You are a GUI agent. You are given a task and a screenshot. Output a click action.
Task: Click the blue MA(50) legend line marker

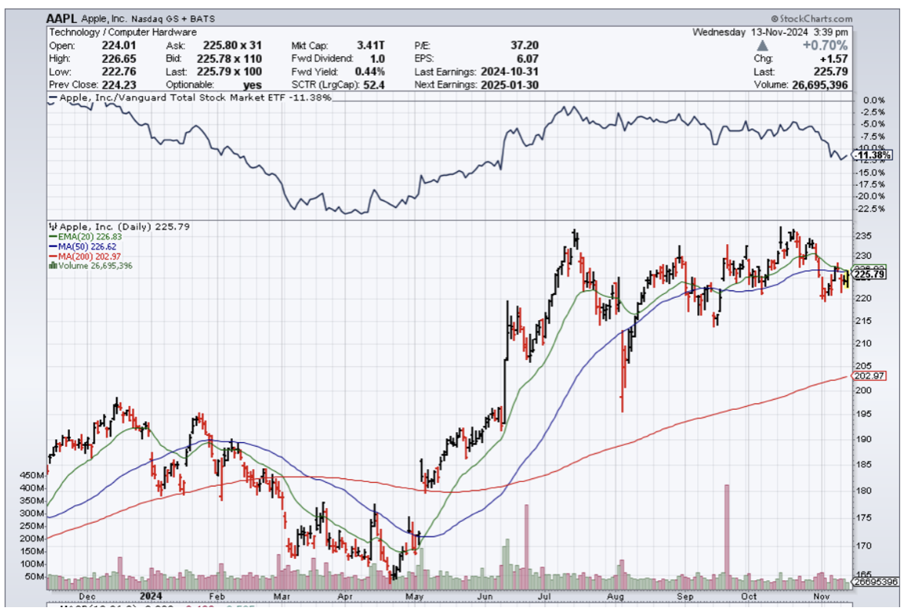click(51, 247)
